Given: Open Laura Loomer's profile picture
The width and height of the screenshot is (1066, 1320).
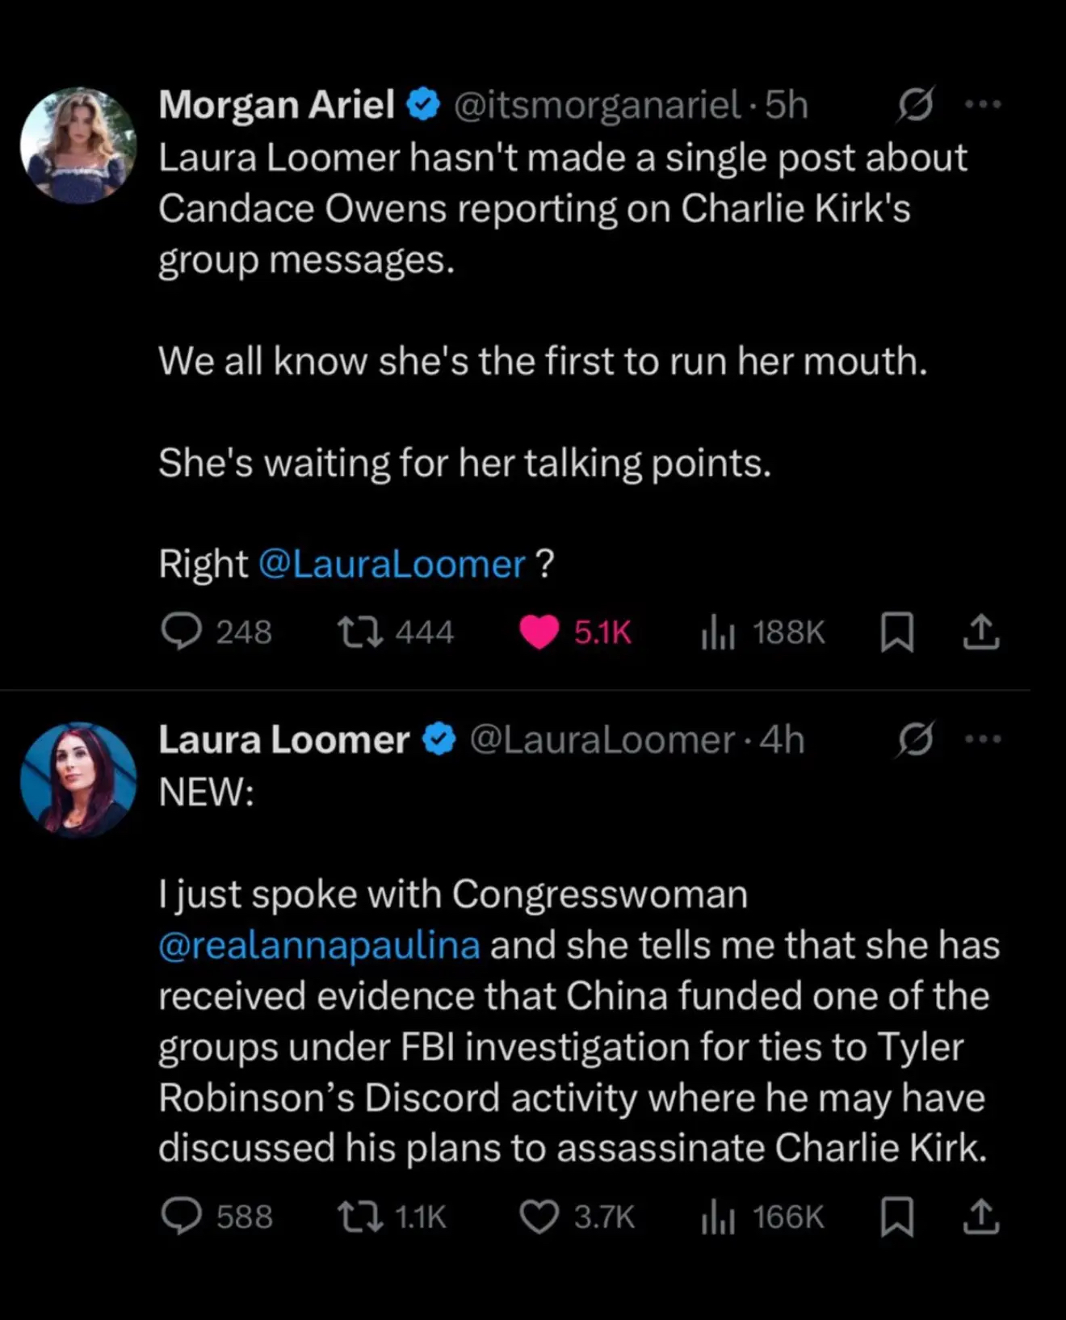Looking at the screenshot, I should pyautogui.click(x=78, y=779).
